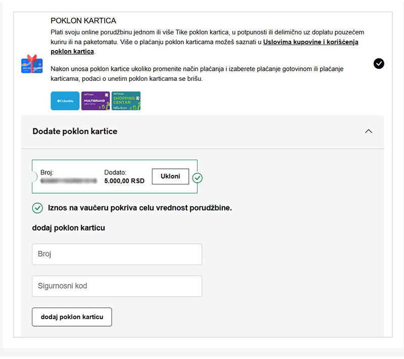Viewport: 404px width, 359px height.
Task: Click the green check next to coverage message
Action: [x=37, y=207]
